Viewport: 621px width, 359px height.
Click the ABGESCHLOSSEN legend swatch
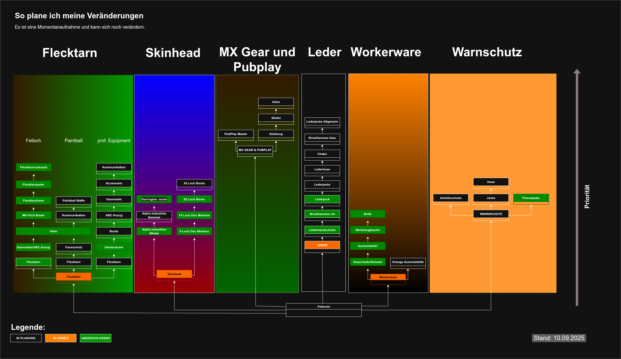(95, 338)
